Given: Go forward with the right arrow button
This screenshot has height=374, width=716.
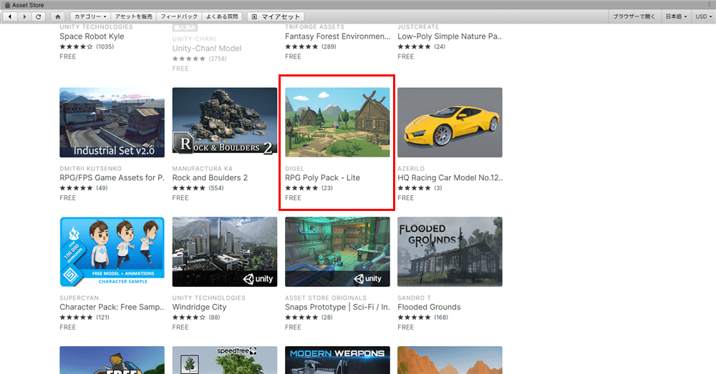Looking at the screenshot, I should tap(24, 16).
